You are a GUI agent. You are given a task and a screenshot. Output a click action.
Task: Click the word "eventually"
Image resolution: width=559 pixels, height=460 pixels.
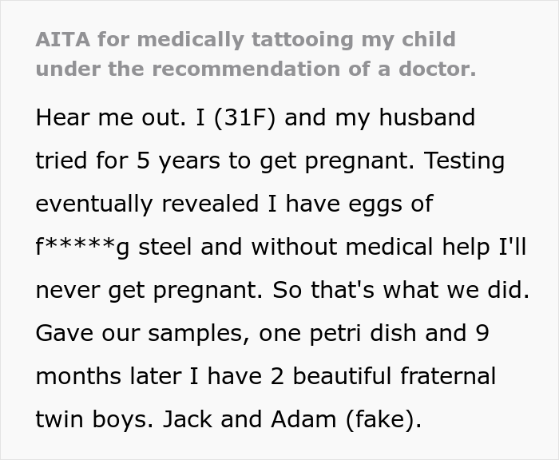(94, 204)
